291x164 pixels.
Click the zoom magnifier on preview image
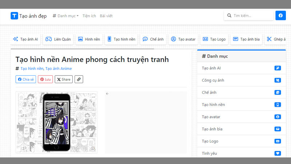pyautogui.click(x=93, y=148)
